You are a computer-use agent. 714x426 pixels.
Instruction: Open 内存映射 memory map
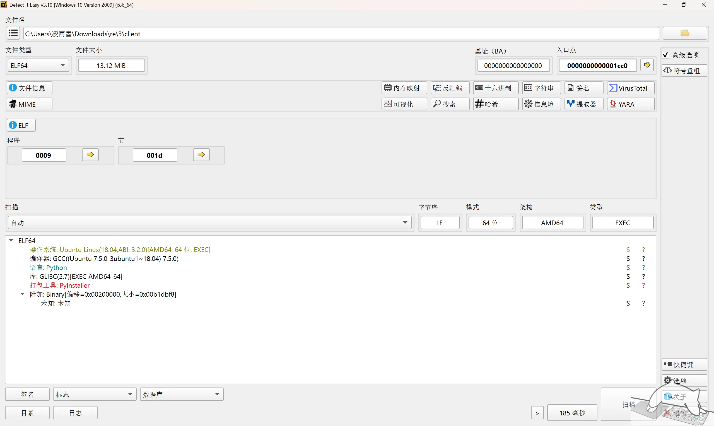(x=404, y=88)
